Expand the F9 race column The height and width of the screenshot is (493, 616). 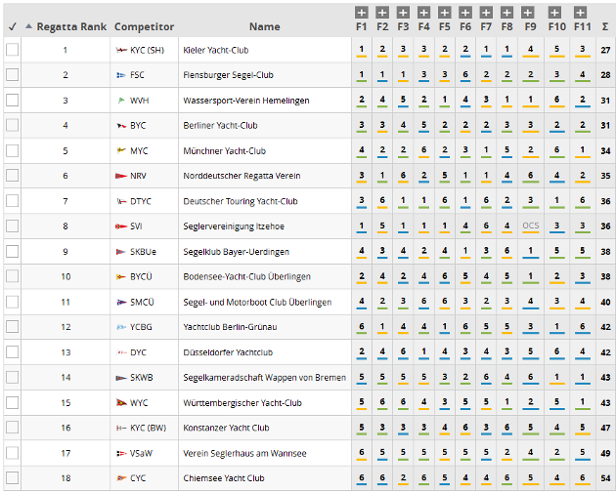coord(528,13)
